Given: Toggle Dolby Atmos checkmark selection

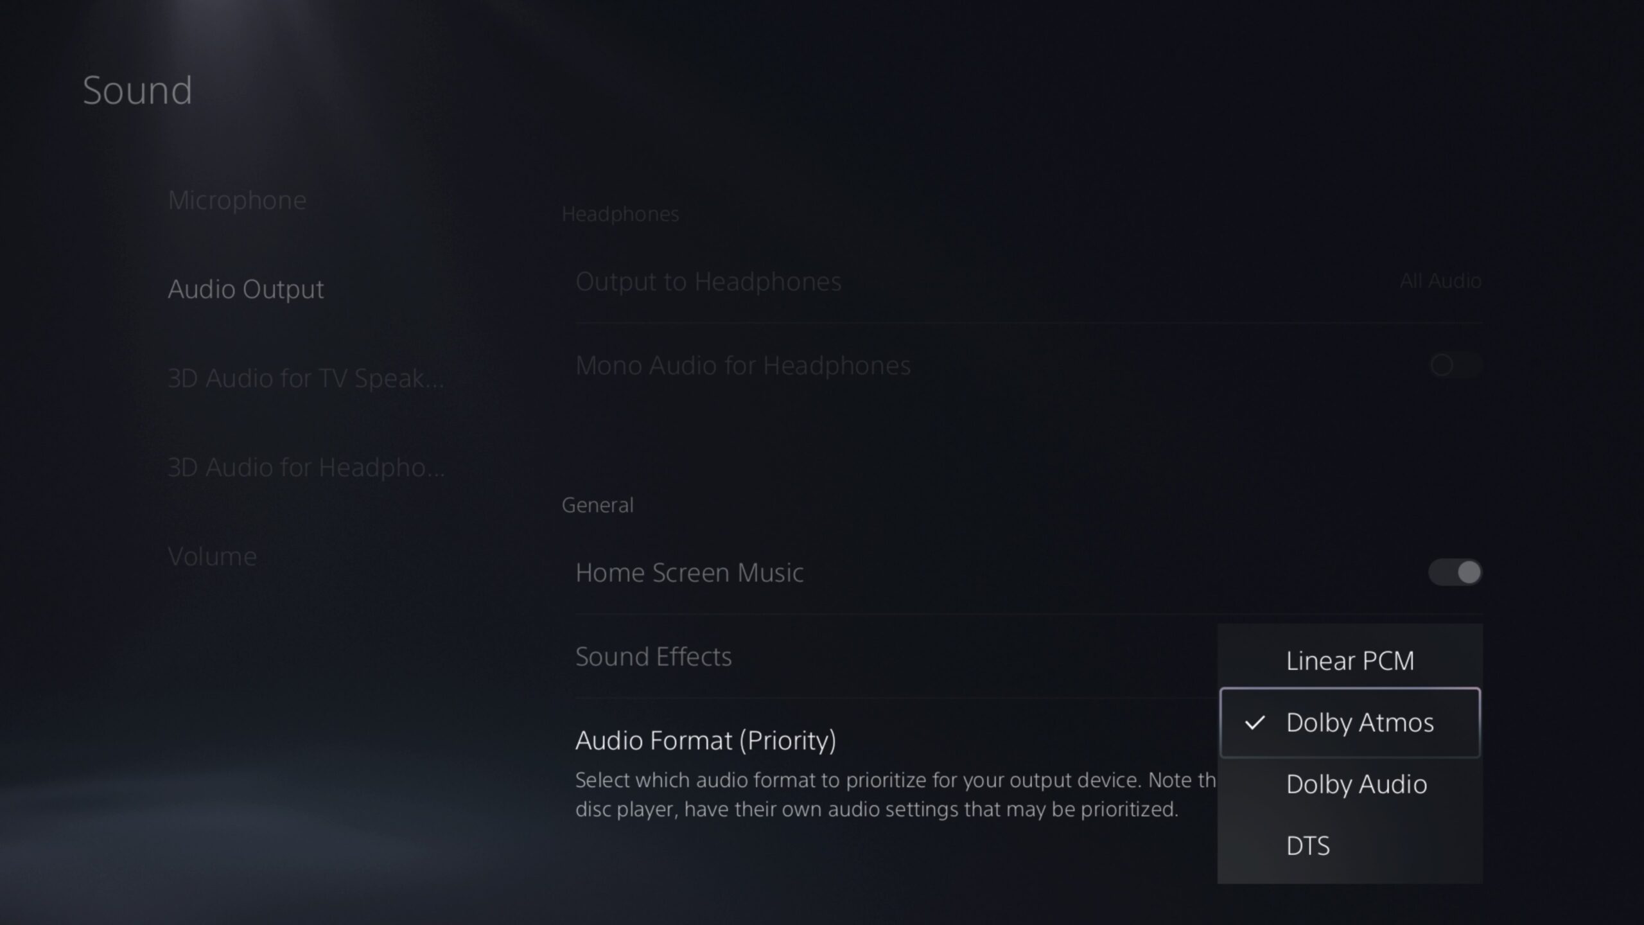Looking at the screenshot, I should tap(1255, 722).
